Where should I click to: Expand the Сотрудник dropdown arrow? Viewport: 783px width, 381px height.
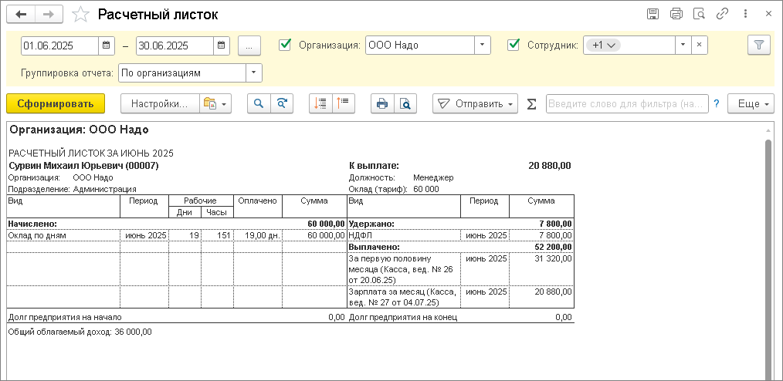(x=683, y=46)
